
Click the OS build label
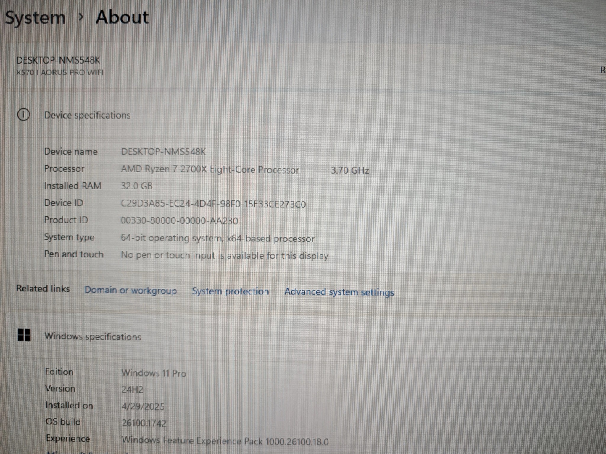(x=63, y=422)
